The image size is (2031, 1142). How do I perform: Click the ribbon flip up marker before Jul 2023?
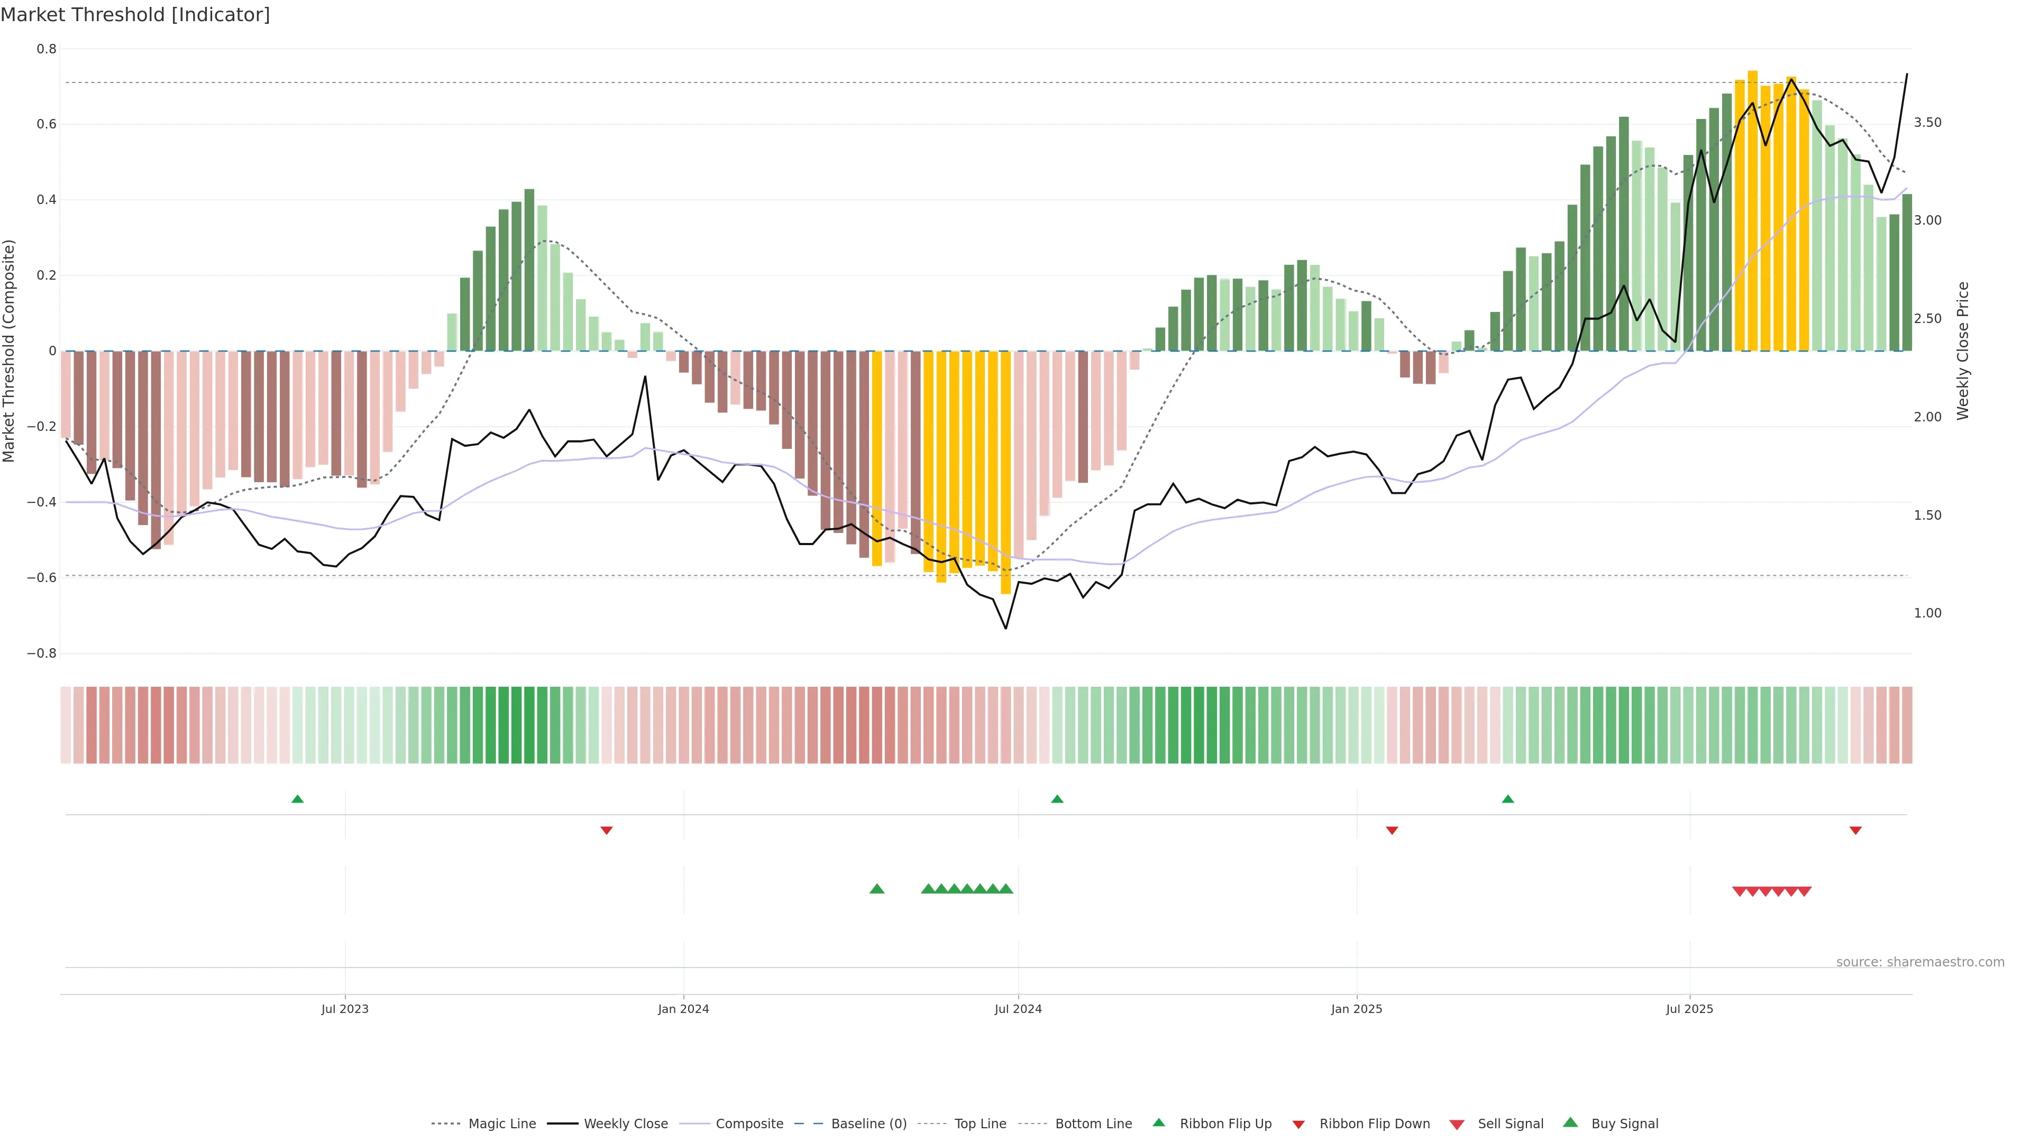click(x=297, y=799)
